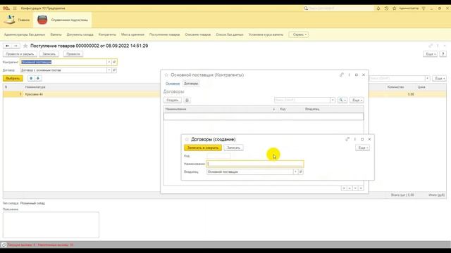
Task: Click the status bar calls icon at bottom left
Action: pos(4,245)
